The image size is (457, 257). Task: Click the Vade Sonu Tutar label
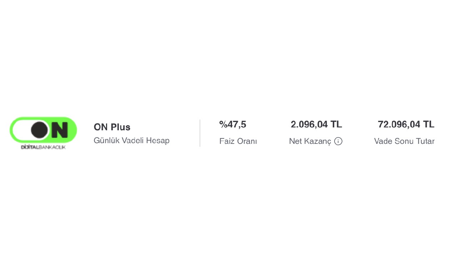click(x=404, y=141)
